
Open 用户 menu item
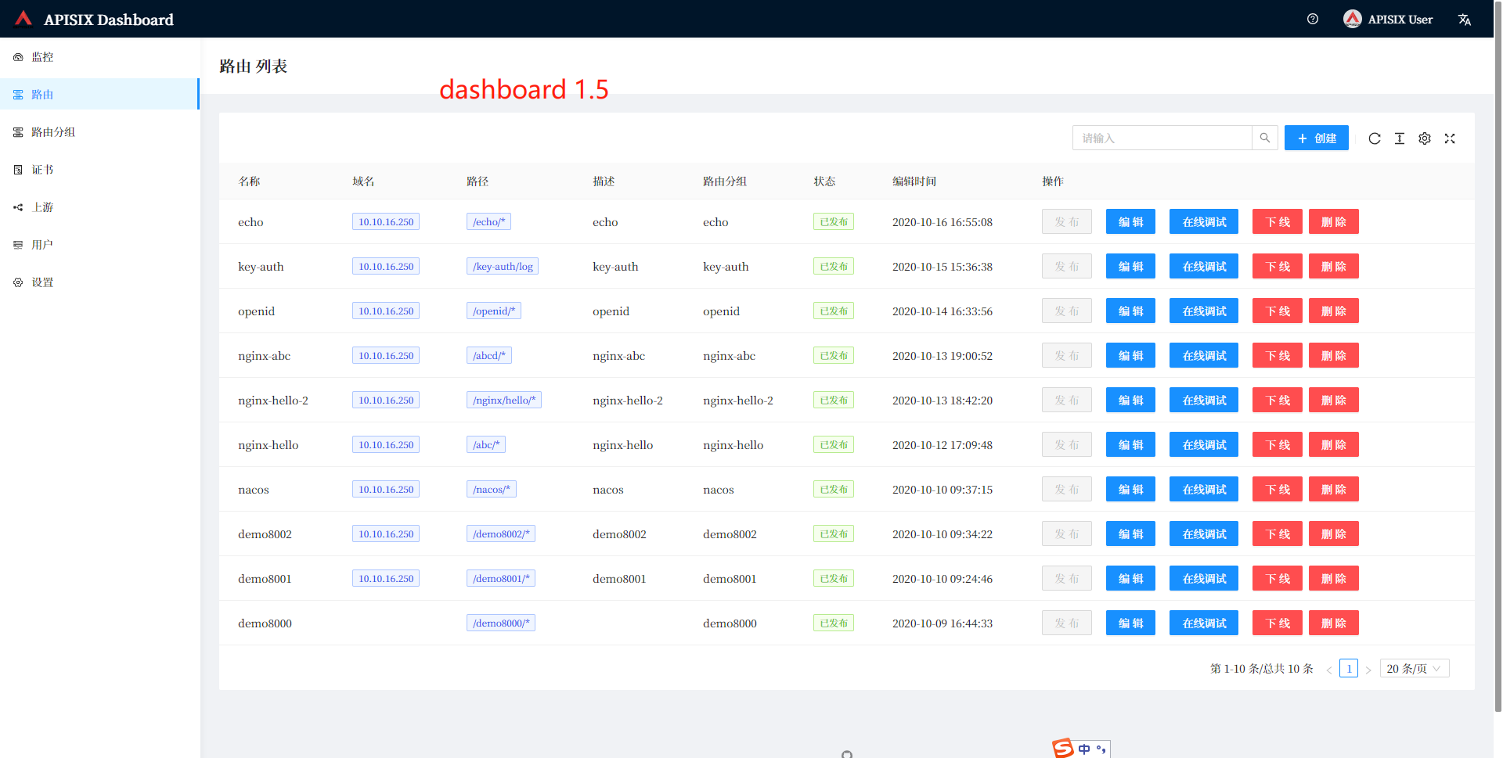(99, 244)
